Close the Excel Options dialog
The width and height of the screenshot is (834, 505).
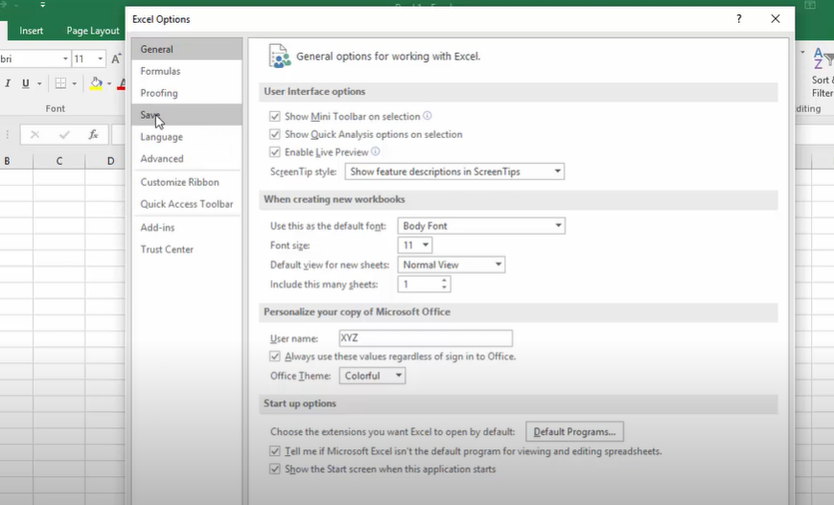tap(776, 19)
